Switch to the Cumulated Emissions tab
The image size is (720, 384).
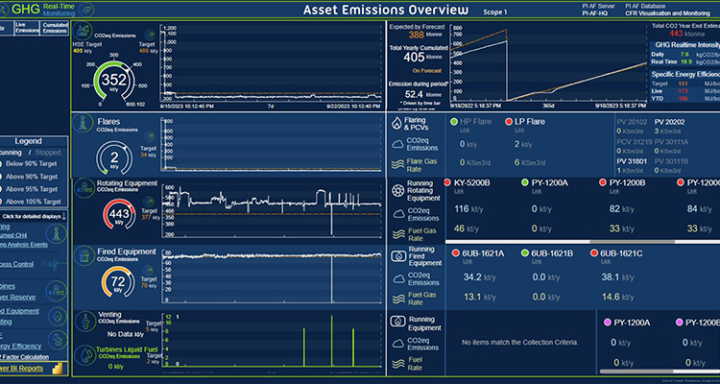(x=55, y=29)
